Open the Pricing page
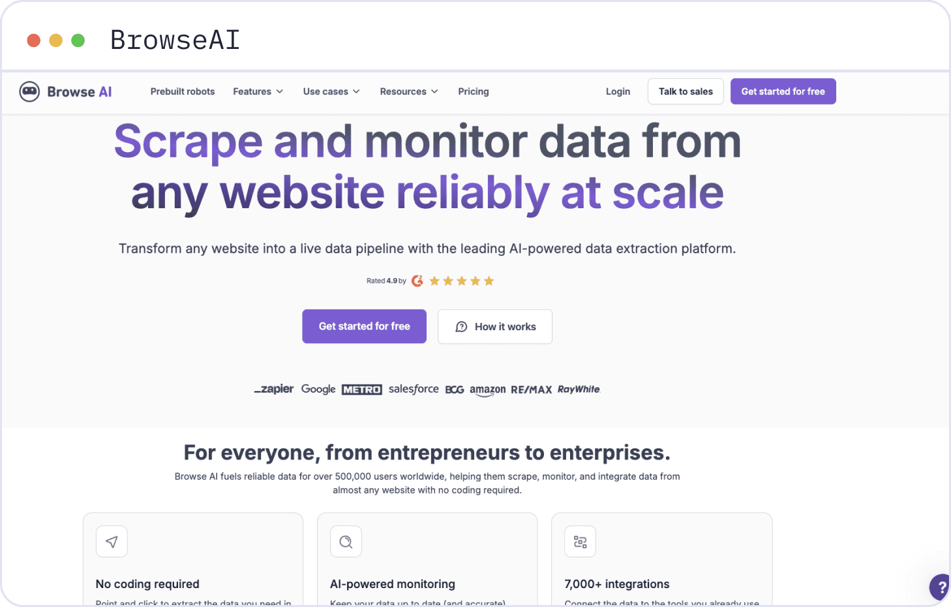The height and width of the screenshot is (607, 951). [x=474, y=91]
